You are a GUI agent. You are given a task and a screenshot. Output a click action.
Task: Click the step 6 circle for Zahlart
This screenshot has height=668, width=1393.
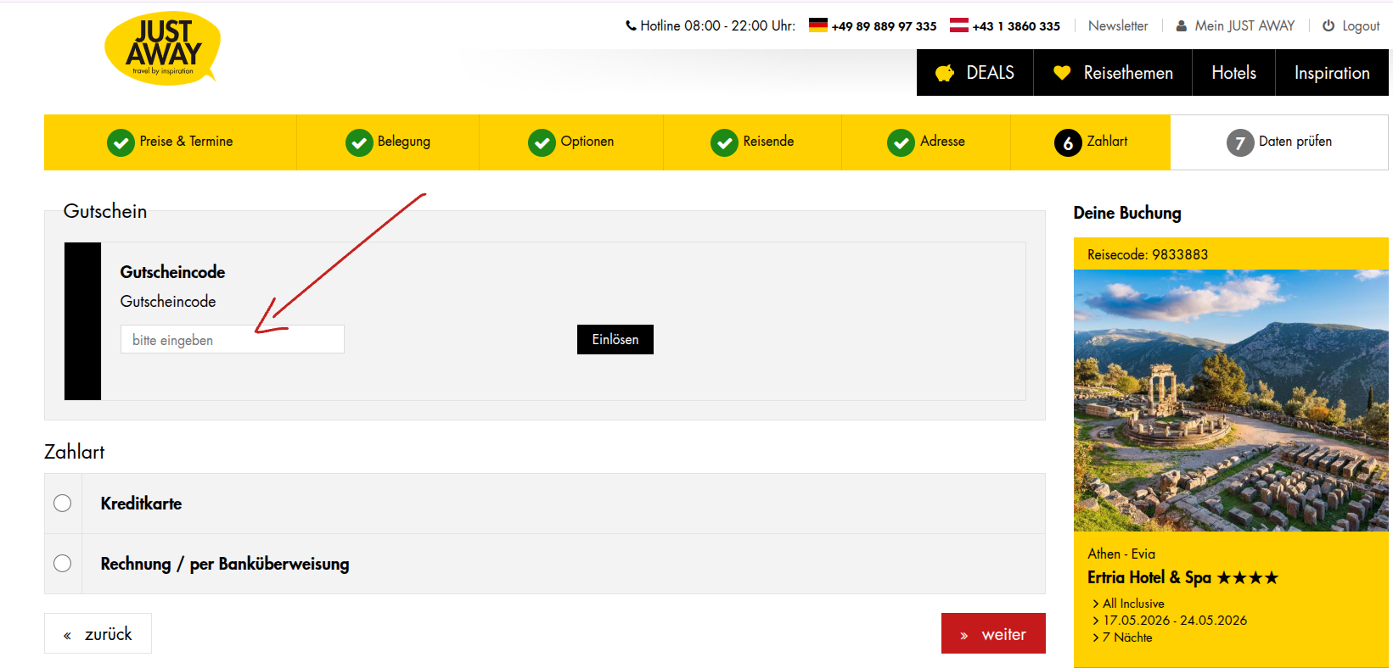[1068, 142]
